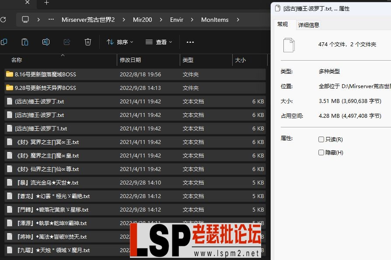The height and width of the screenshot is (260, 391).
Task: Expand chevron after Mir200 breadcrumb
Action: pyautogui.click(x=161, y=19)
